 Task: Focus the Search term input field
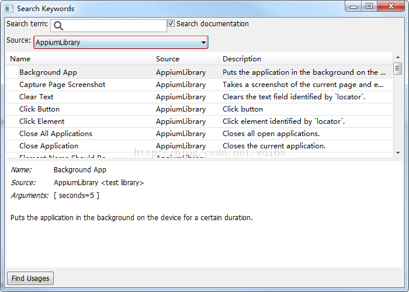pos(109,26)
